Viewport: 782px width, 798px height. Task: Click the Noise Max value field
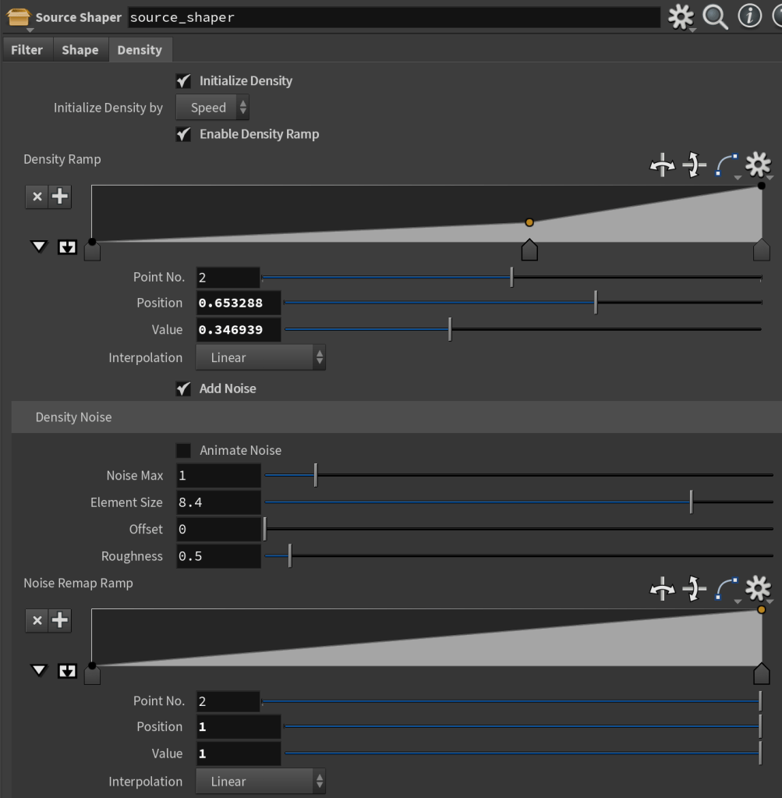click(218, 475)
